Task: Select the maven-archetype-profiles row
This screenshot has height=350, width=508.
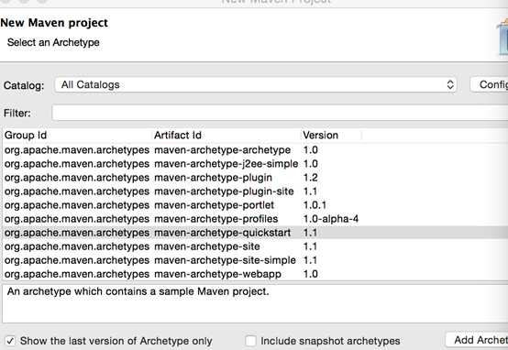Action: 255,219
